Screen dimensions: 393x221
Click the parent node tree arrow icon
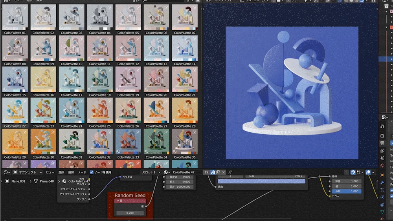coord(346,172)
